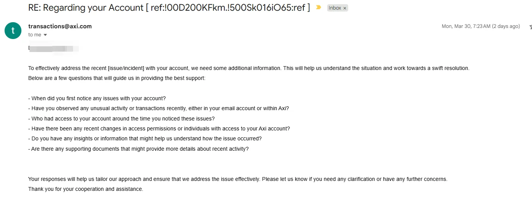Click the question about first noticing issues
Viewport: 532px width, 205px height.
point(97,98)
